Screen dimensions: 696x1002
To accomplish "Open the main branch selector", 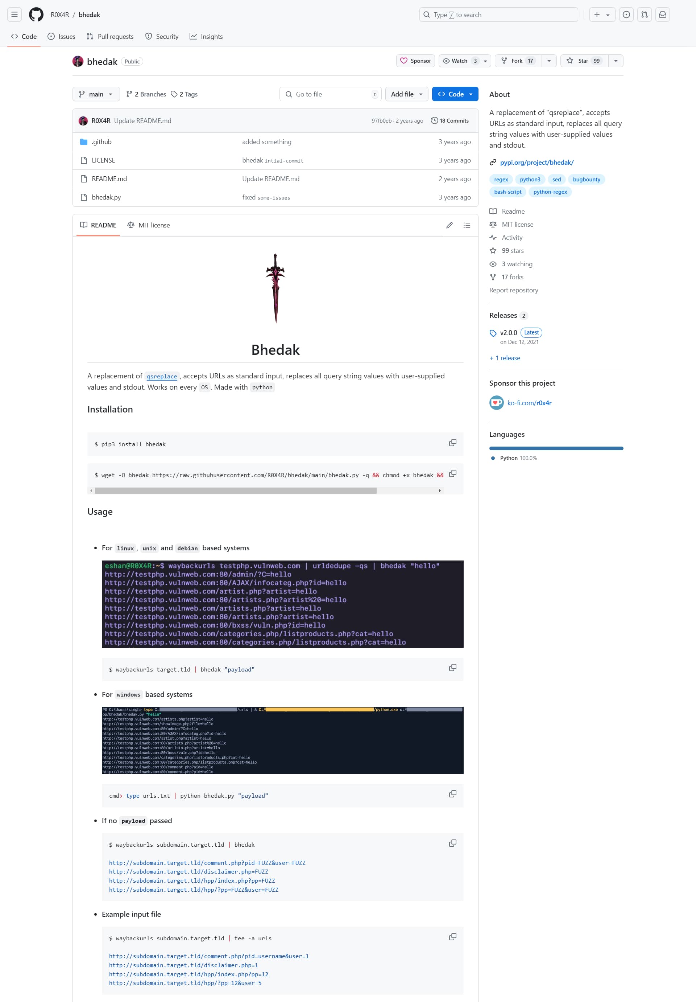I will point(96,94).
